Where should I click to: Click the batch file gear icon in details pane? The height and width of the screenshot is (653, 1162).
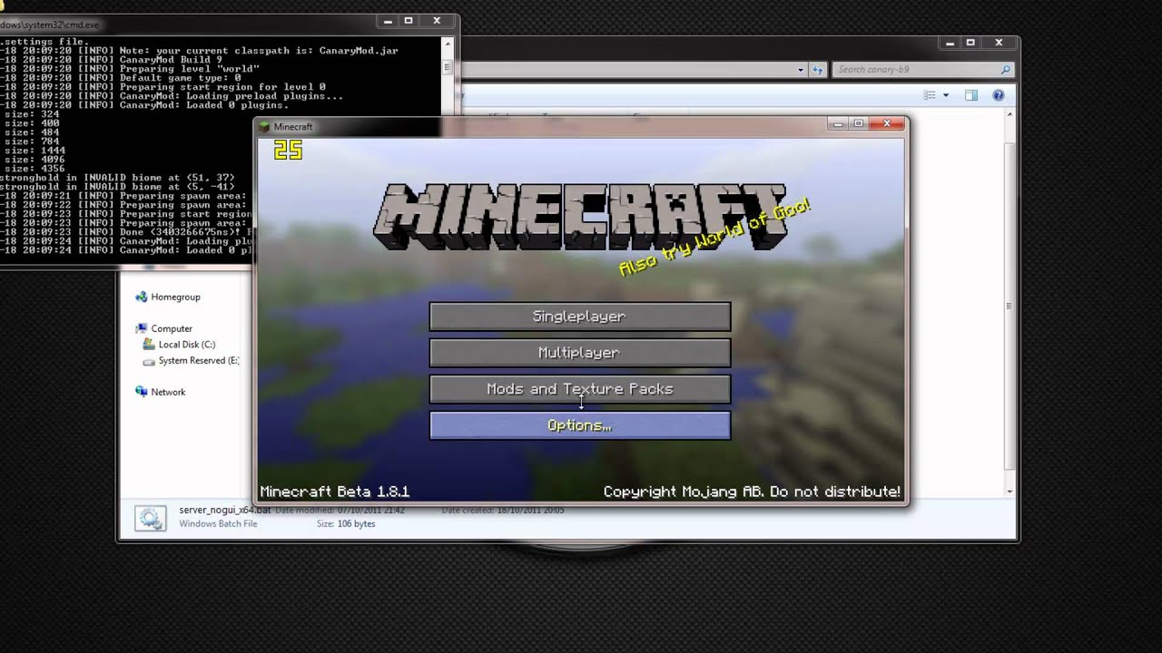[x=151, y=518]
